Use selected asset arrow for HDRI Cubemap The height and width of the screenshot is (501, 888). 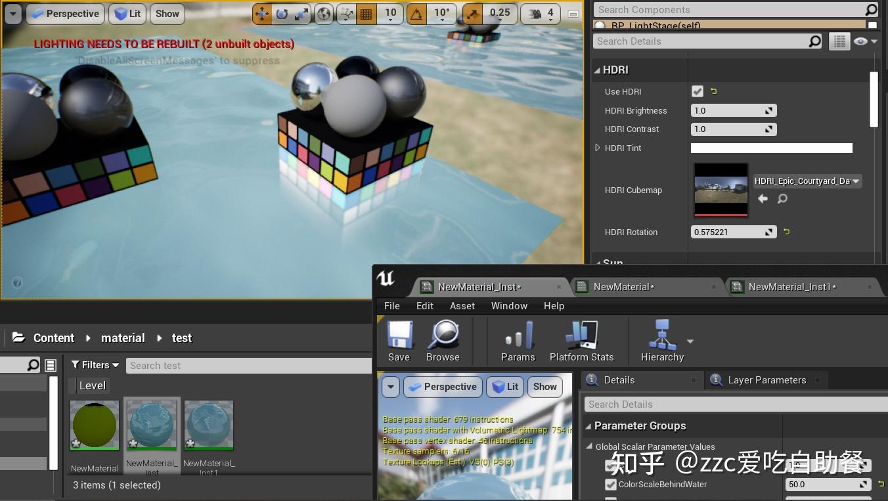(763, 198)
